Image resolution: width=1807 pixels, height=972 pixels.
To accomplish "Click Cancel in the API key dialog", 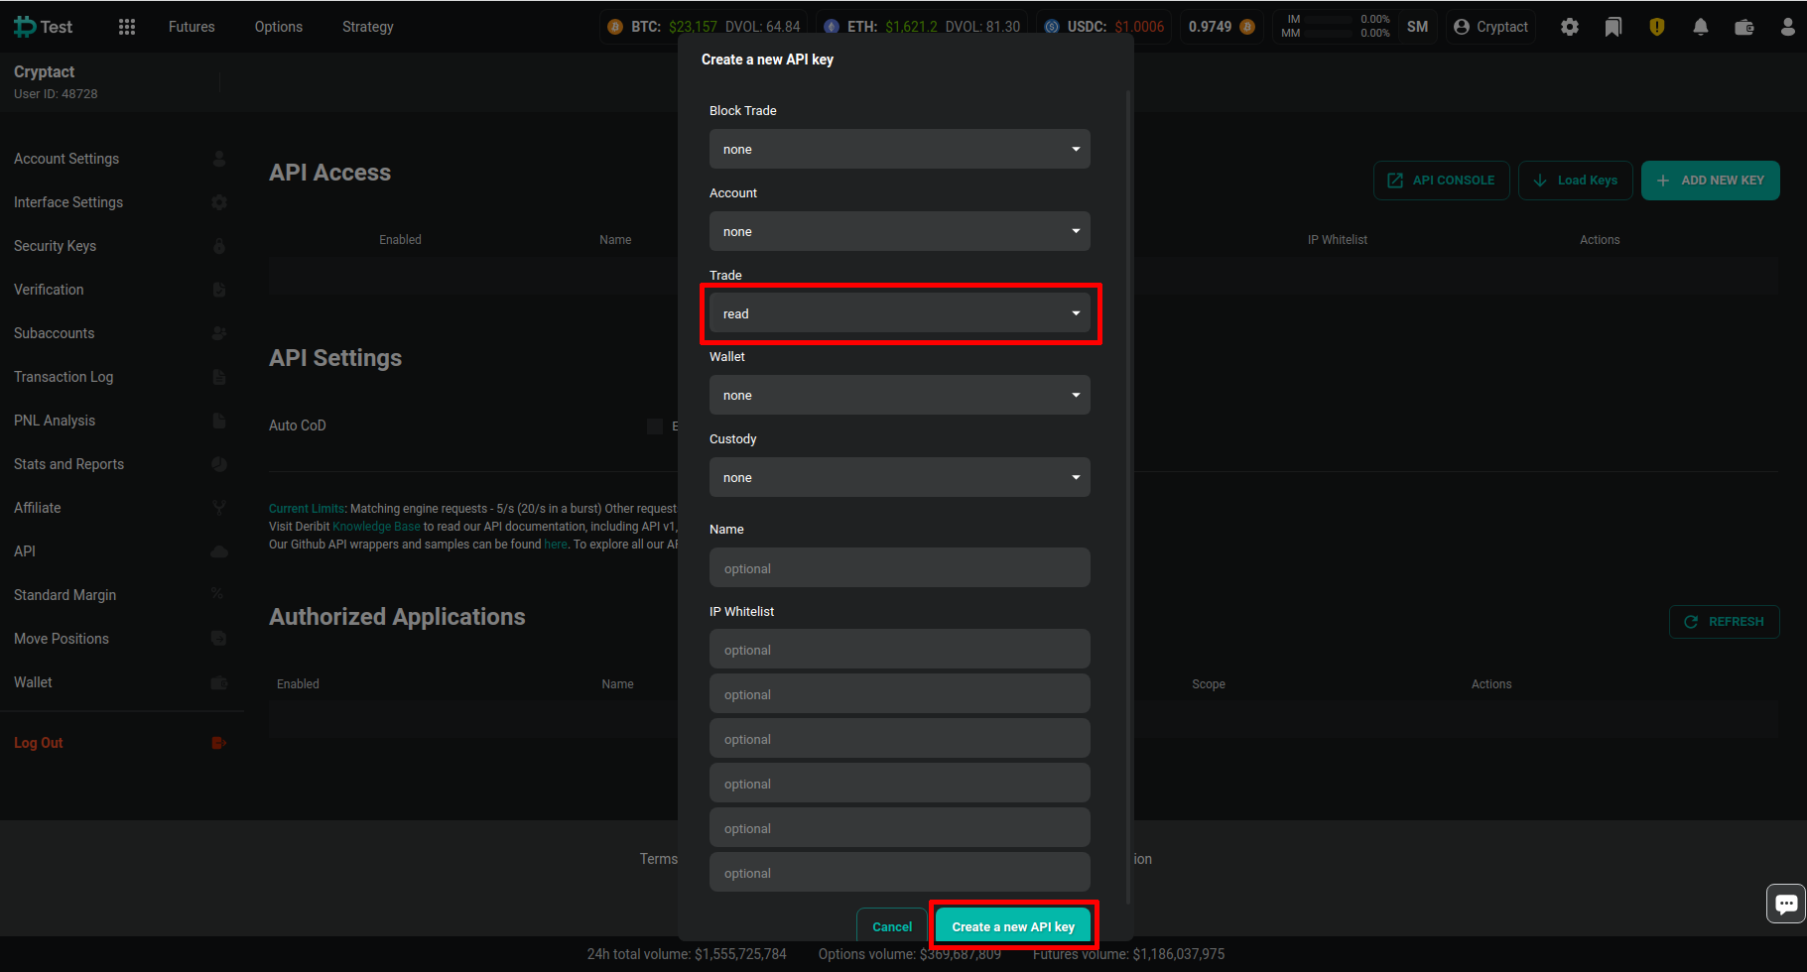I will point(892,926).
